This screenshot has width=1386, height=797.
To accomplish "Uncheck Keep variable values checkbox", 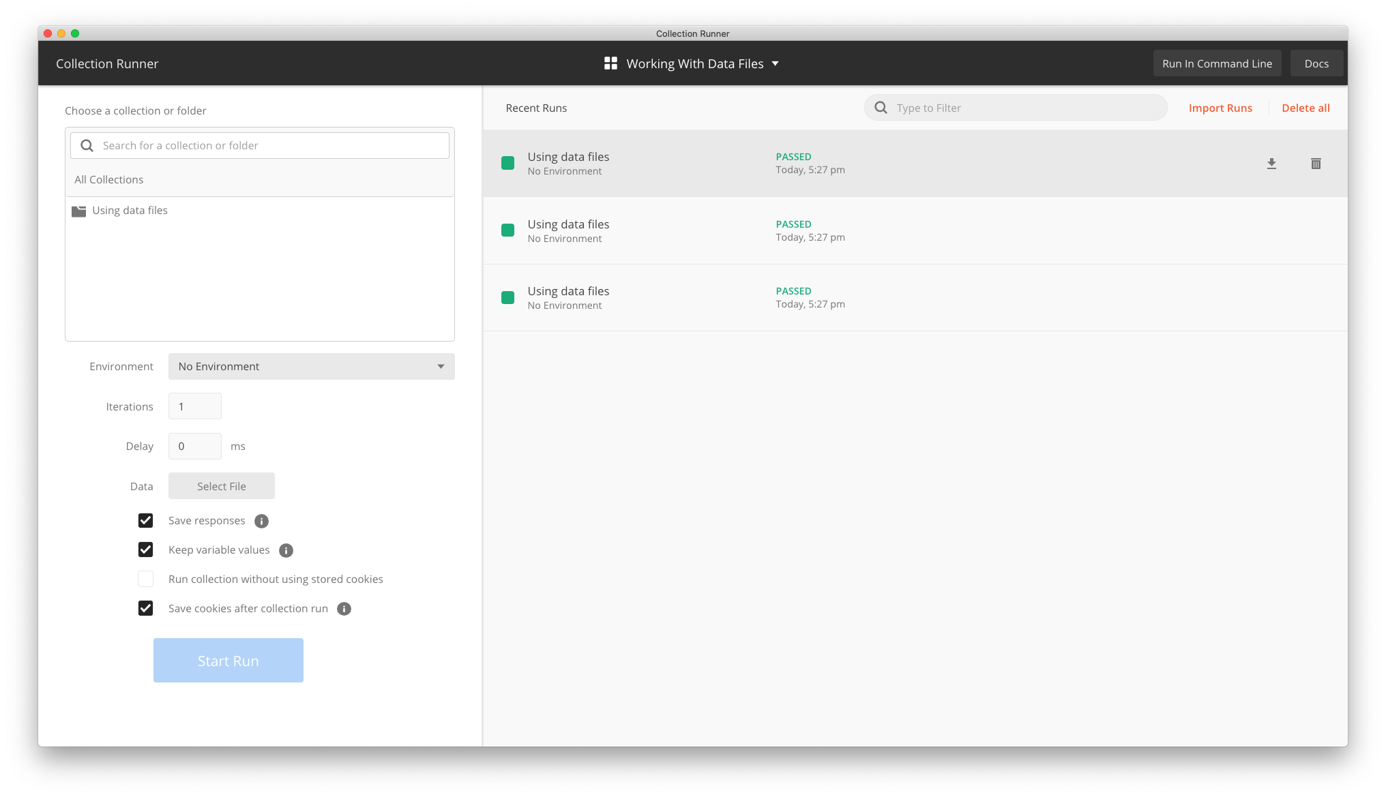I will pyautogui.click(x=145, y=550).
